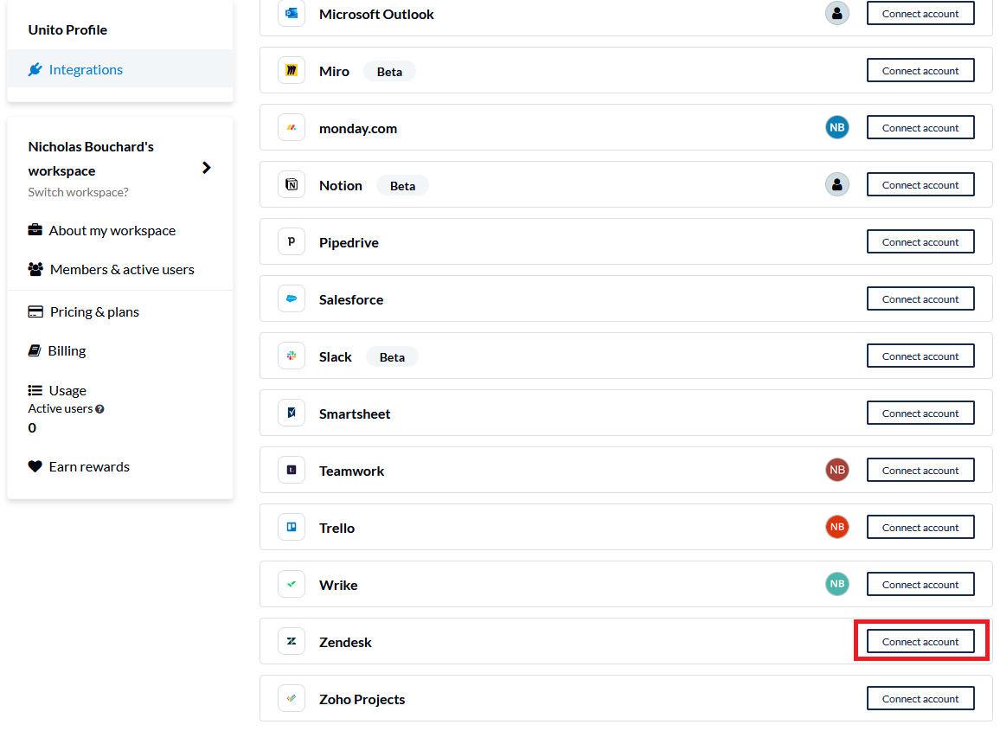Connect account for Trello
The width and height of the screenshot is (1000, 731).
[920, 527]
